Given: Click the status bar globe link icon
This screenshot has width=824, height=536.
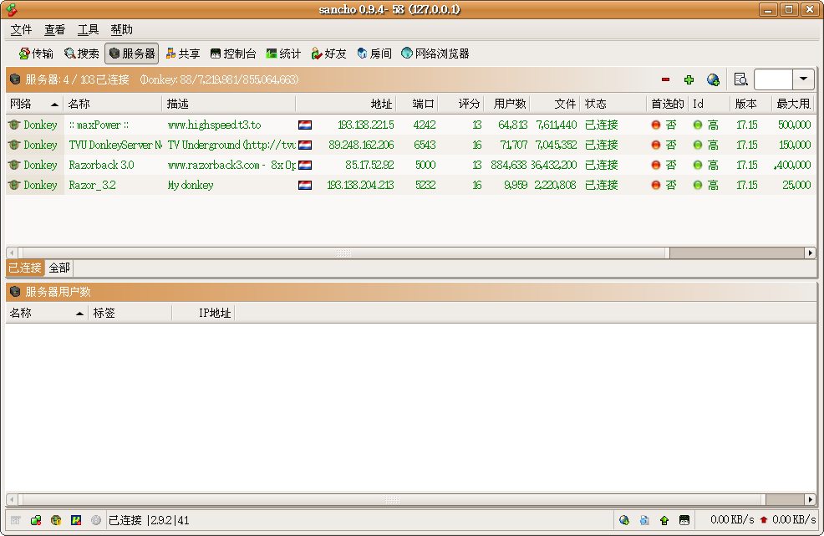Looking at the screenshot, I should pos(624,520).
